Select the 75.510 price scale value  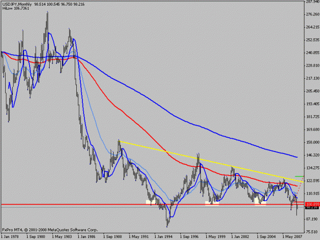click(x=313, y=232)
